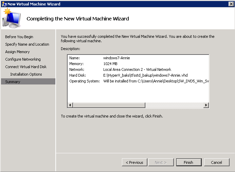The image size is (235, 172).
Task: Click the 1024 MB memory value
Action: 110,64
